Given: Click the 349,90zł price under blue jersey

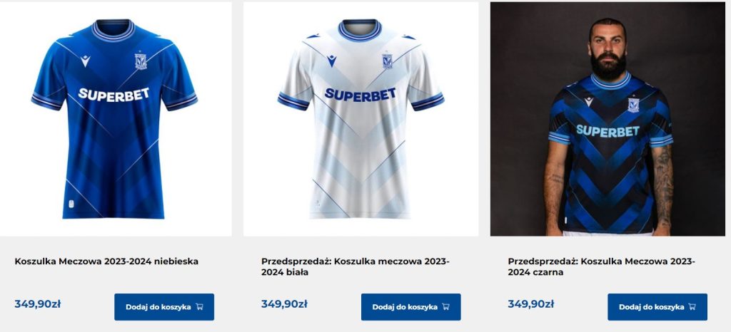Looking at the screenshot, I should (37, 304).
